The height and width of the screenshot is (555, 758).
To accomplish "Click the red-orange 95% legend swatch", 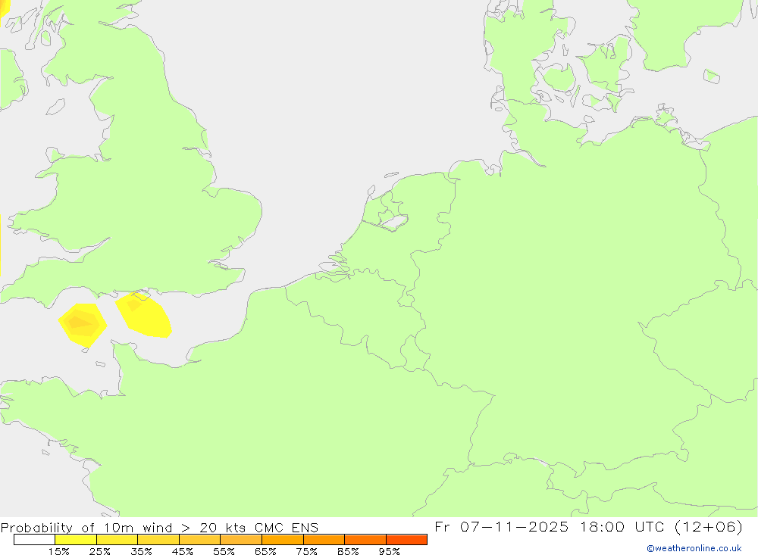I will [x=406, y=539].
